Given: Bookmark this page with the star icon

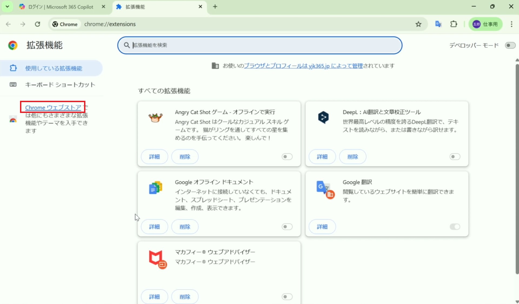Looking at the screenshot, I should [418, 24].
